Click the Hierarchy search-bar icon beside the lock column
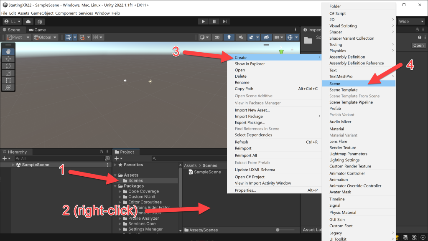Screen dimensions: 428x241 [x=107, y=158]
